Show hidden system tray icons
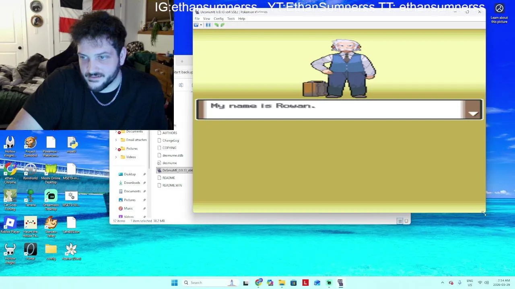This screenshot has height=289, width=515. coord(442,283)
